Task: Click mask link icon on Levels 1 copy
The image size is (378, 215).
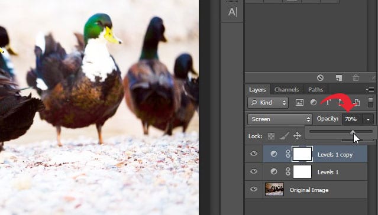Action: pos(288,154)
